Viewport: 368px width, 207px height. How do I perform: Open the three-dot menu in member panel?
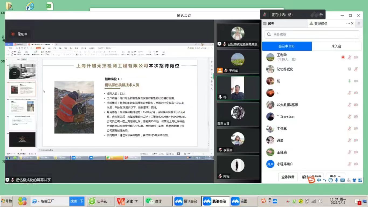click(x=348, y=23)
